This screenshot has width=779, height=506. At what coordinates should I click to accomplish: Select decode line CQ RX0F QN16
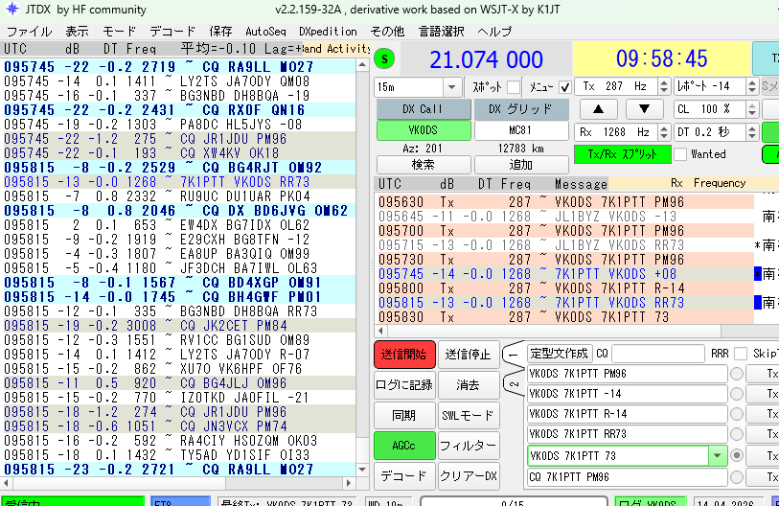click(178, 110)
